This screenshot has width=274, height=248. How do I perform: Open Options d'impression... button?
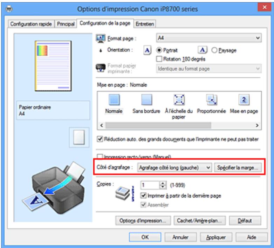143,221
